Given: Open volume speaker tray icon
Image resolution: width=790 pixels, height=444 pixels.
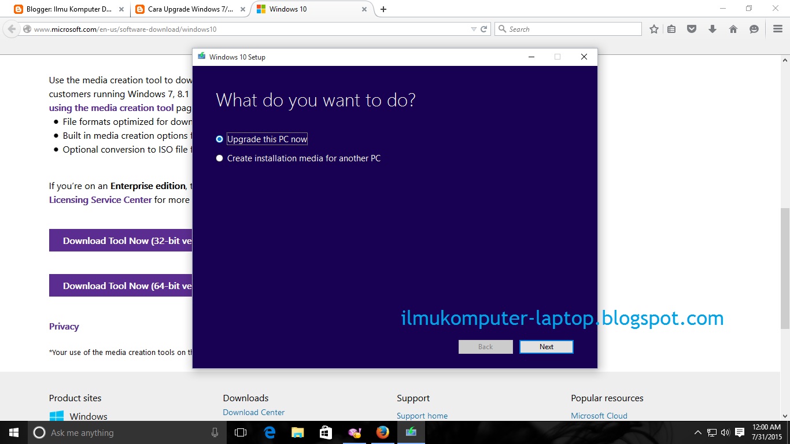Looking at the screenshot, I should click(x=725, y=432).
